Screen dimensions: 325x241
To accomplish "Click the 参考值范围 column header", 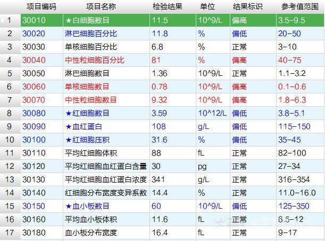I will click(x=299, y=7).
